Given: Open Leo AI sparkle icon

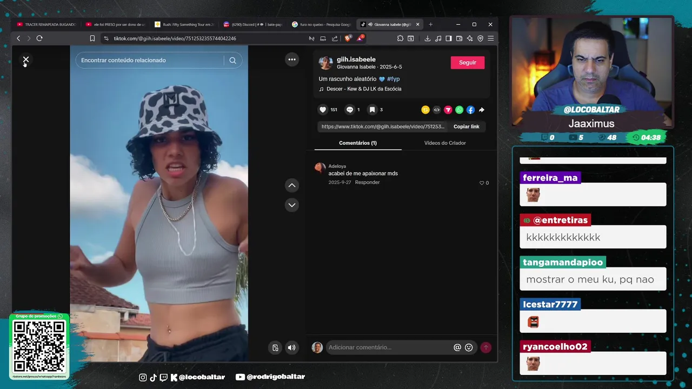Looking at the screenshot, I should 469,38.
